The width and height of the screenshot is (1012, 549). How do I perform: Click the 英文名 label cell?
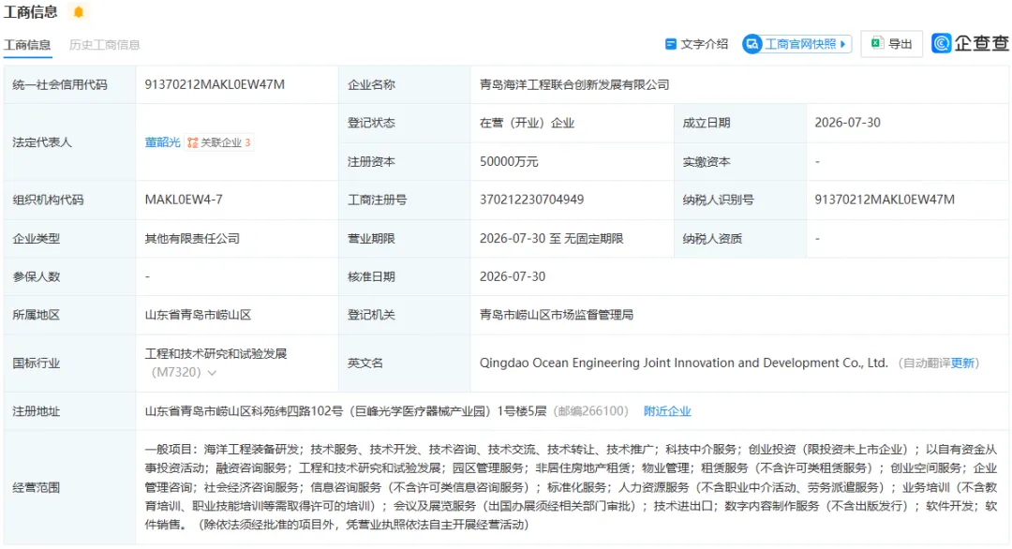click(405, 364)
